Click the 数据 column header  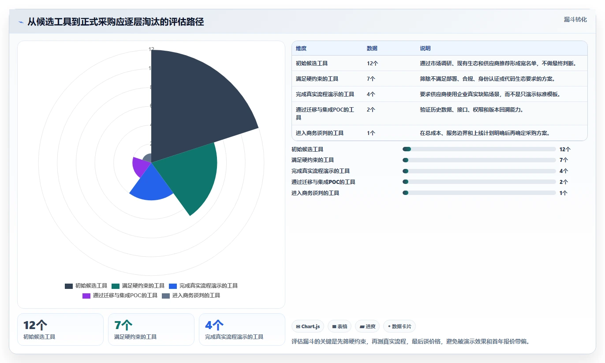372,49
